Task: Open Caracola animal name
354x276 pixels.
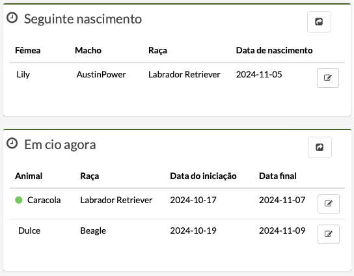Action: pos(44,200)
